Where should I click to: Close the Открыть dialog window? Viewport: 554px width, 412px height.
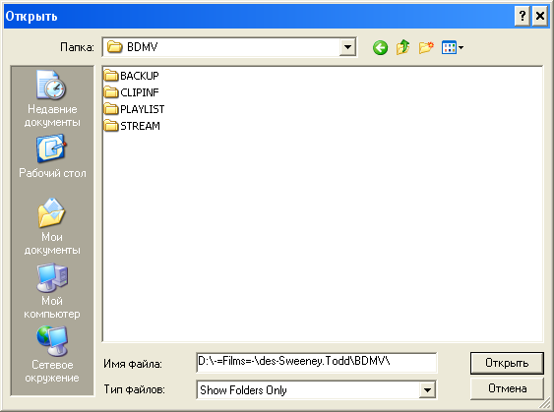[x=540, y=16]
